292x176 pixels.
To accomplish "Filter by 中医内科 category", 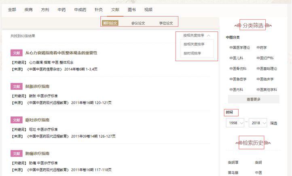I will pos(236,89).
